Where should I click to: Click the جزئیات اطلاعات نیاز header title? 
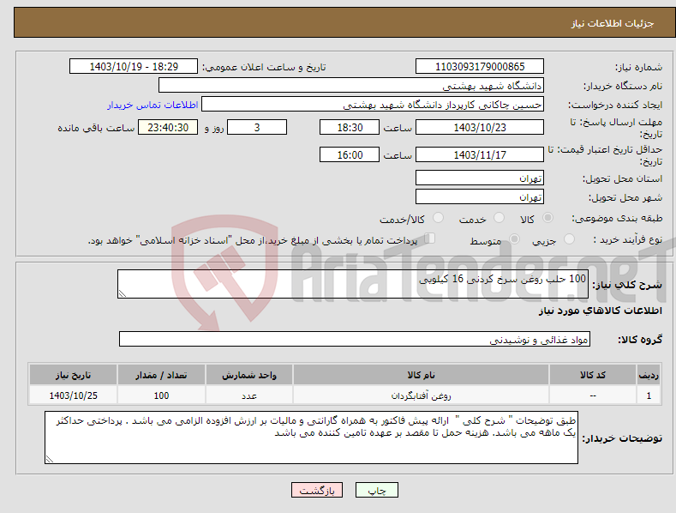[x=613, y=23]
